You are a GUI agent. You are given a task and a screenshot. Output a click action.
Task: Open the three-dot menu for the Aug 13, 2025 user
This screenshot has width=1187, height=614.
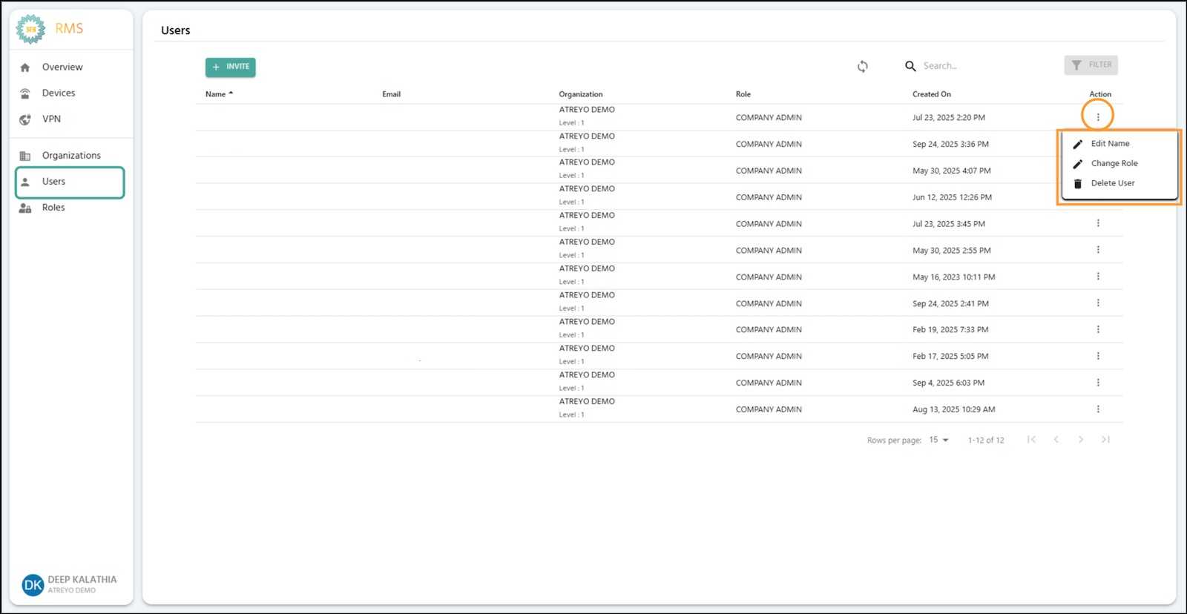coord(1098,409)
